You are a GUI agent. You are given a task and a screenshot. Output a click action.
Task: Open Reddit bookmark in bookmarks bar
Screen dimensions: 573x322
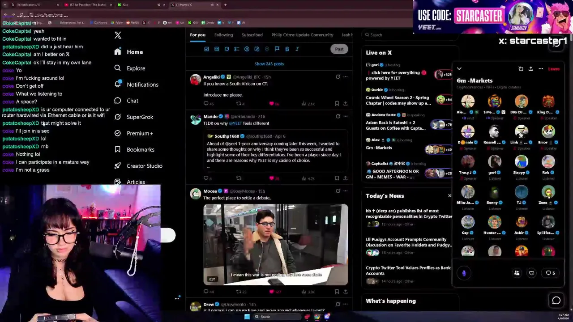133,22
